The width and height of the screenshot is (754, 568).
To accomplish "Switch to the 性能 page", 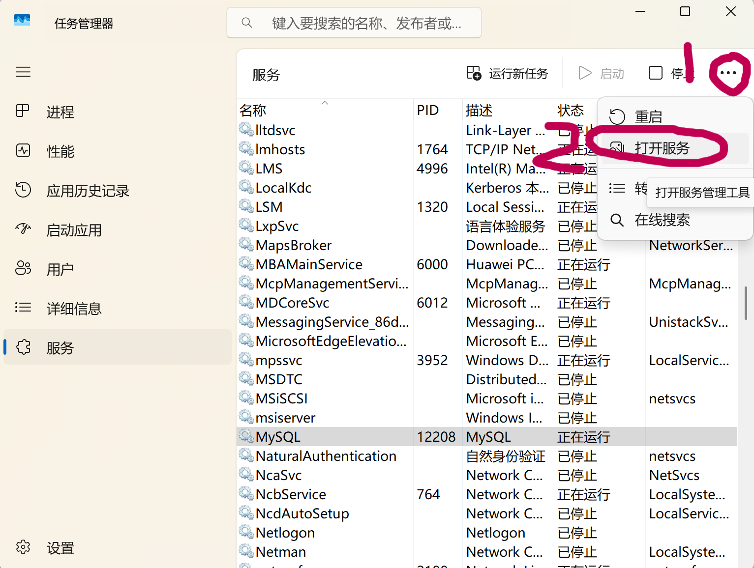I will (x=117, y=151).
